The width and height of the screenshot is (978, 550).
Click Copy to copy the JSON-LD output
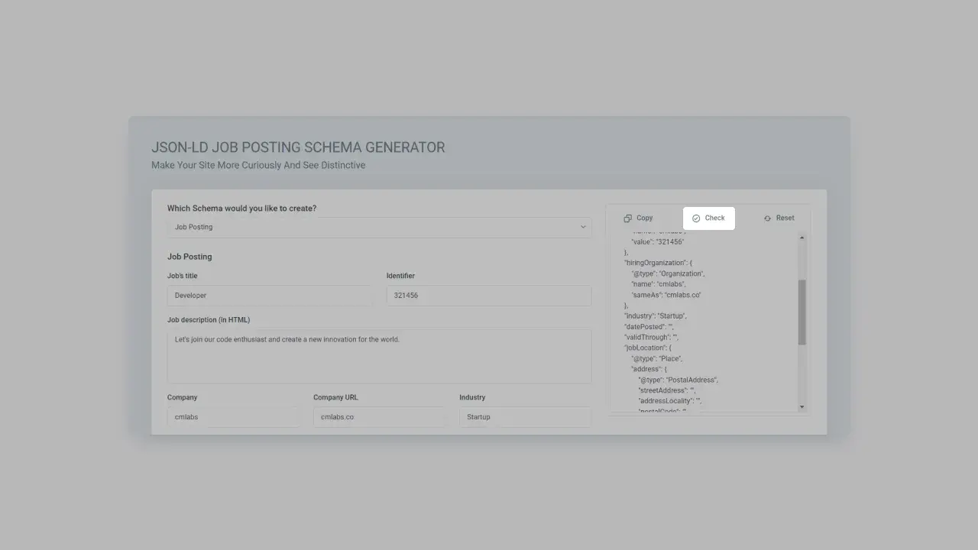pos(639,218)
